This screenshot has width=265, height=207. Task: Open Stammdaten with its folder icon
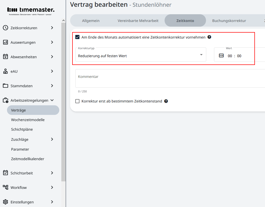(x=5, y=86)
